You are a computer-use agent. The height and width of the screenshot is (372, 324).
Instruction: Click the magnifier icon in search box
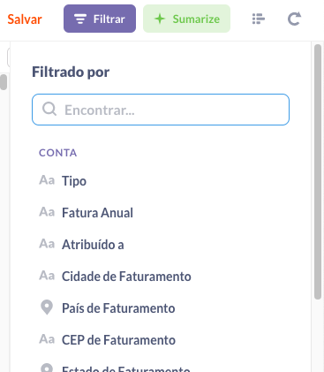(49, 110)
